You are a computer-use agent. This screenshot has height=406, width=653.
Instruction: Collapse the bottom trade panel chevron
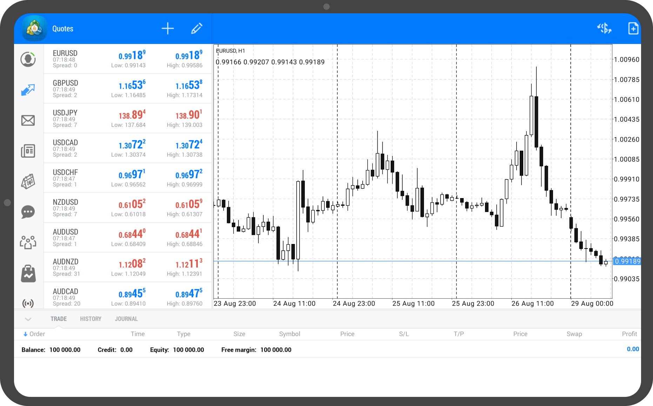pyautogui.click(x=28, y=319)
